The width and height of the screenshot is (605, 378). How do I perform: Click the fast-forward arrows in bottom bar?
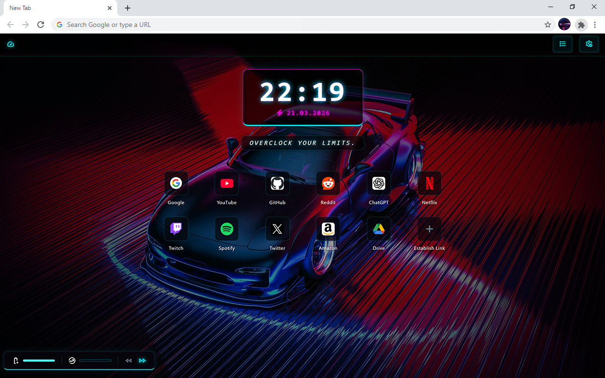pyautogui.click(x=142, y=361)
